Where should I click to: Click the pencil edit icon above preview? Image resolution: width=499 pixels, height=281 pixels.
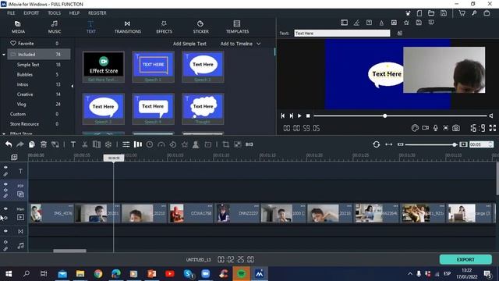tap(357, 23)
